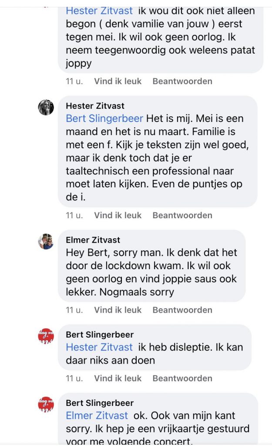This screenshot has height=446, width=272.
Task: Click Bert's avatar beside the disleptie comment
Action: pyautogui.click(x=46, y=336)
